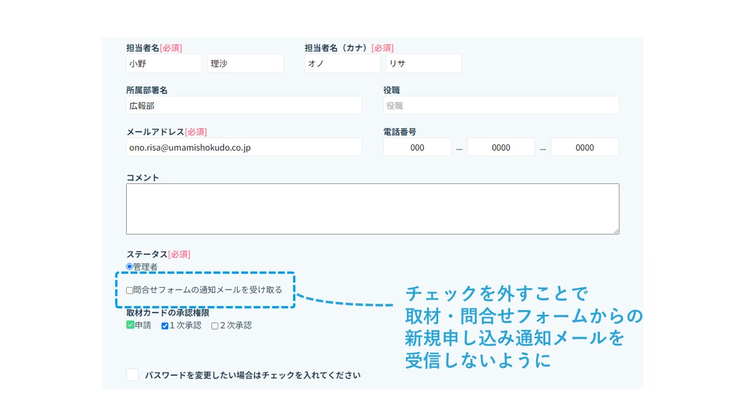This screenshot has height=415, width=737.
Task: Click the empty 役職 input field
Action: 501,105
